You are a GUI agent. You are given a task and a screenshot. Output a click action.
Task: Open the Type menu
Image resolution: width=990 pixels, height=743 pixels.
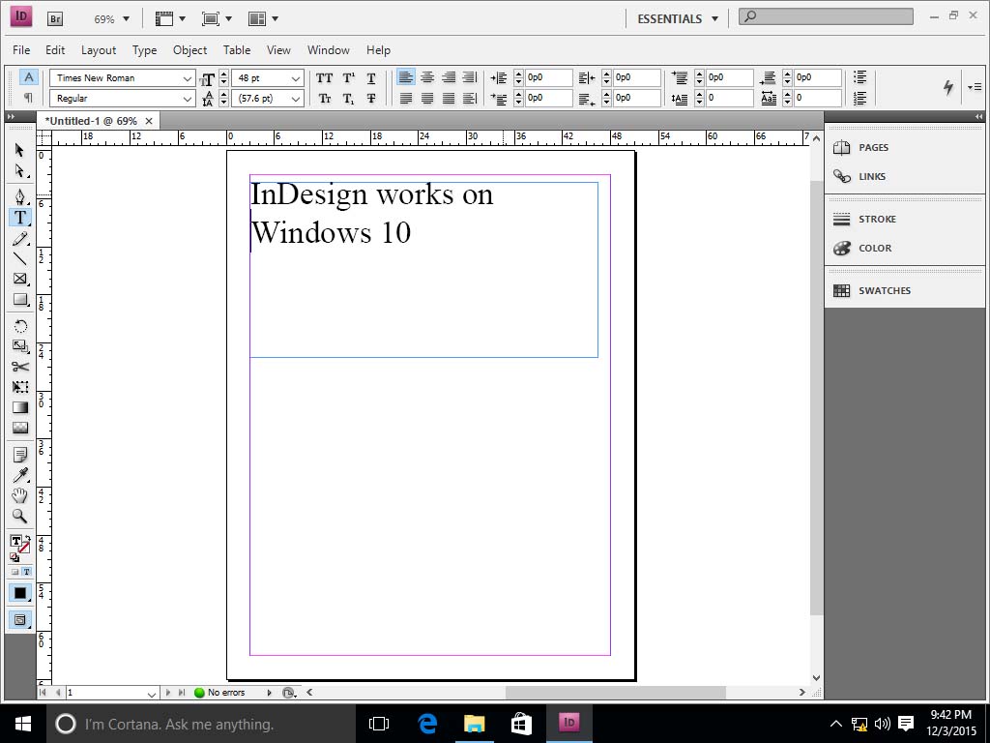click(x=144, y=50)
